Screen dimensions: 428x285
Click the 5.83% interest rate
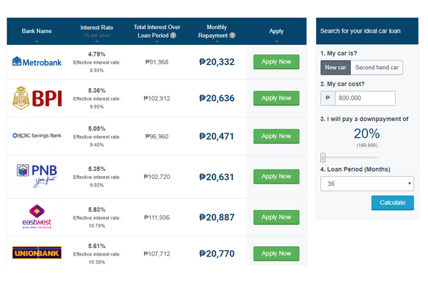pyautogui.click(x=96, y=209)
